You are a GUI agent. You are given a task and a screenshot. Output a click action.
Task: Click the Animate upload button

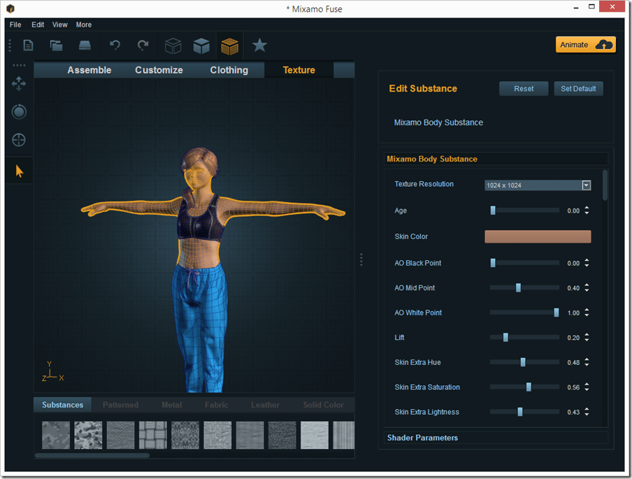coord(586,45)
